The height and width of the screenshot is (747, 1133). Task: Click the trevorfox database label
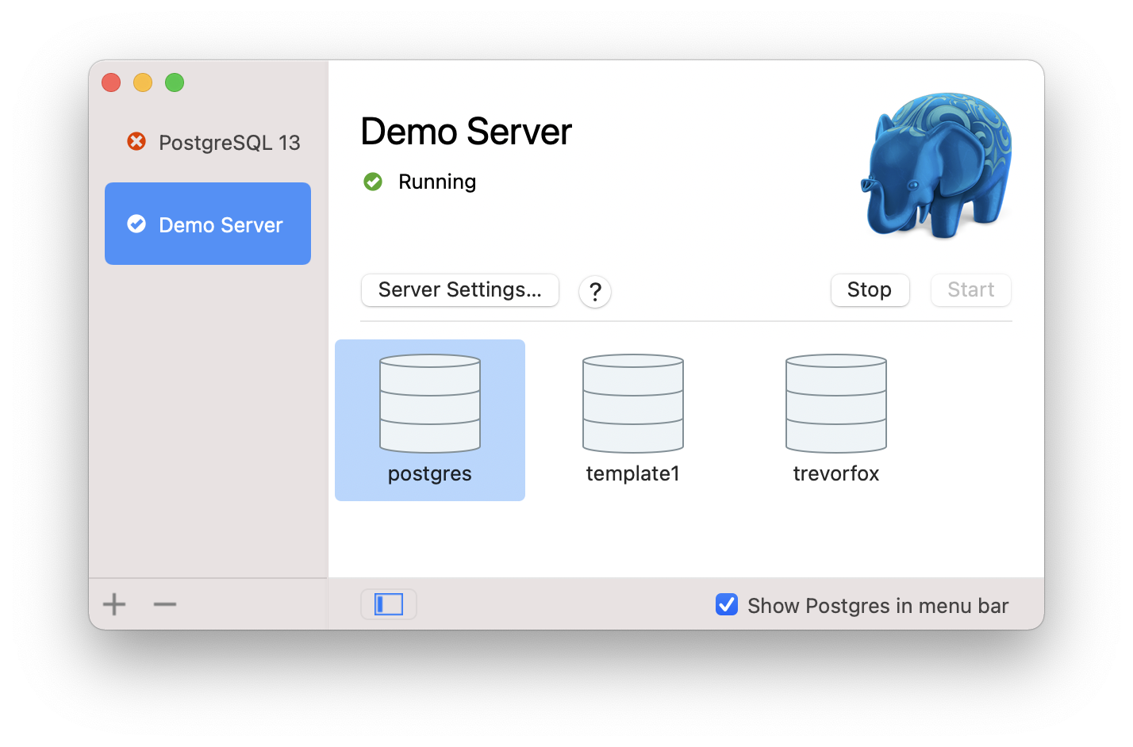point(836,473)
